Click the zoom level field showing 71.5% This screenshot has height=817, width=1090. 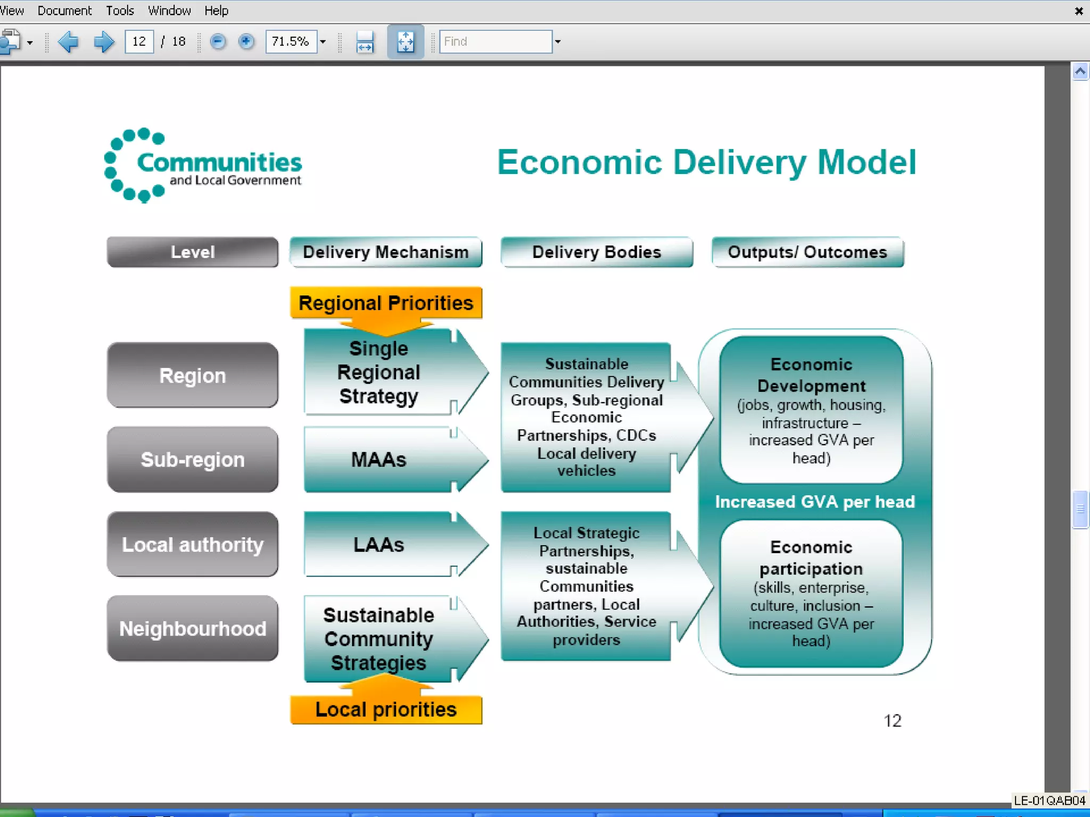point(291,41)
